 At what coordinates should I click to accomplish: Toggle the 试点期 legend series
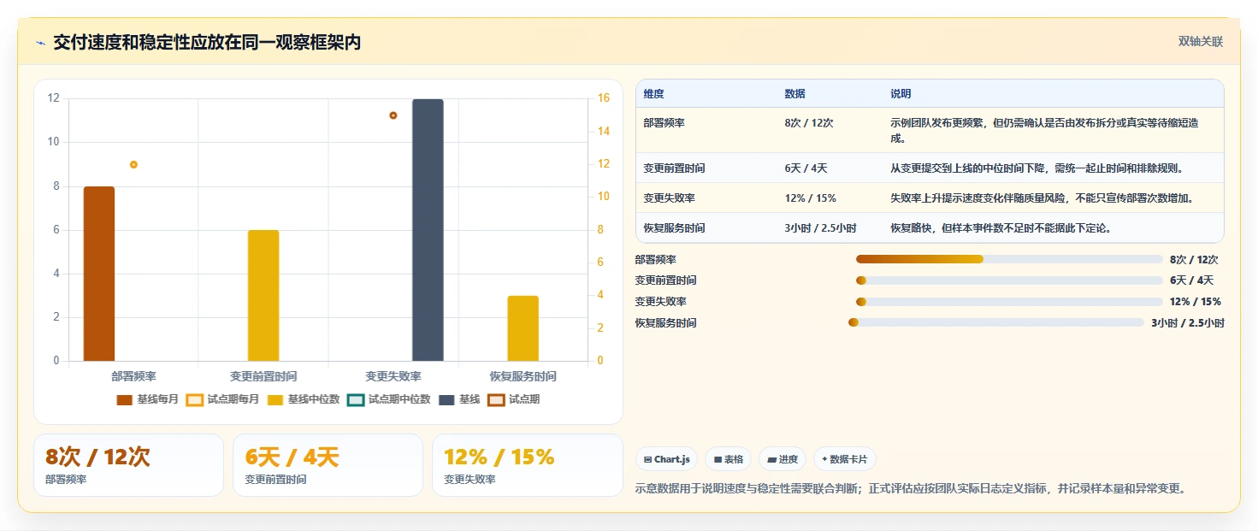[x=514, y=399]
